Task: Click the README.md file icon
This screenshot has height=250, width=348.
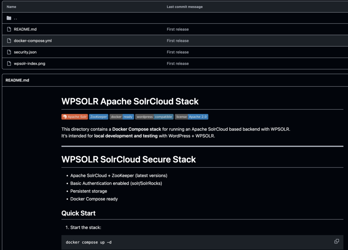Action: coord(9,29)
